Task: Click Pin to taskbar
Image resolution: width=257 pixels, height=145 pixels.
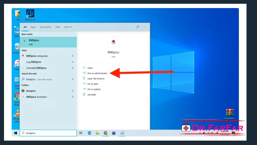Action: pos(94,89)
